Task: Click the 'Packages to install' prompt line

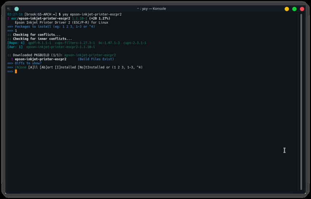Action: pos(51,26)
